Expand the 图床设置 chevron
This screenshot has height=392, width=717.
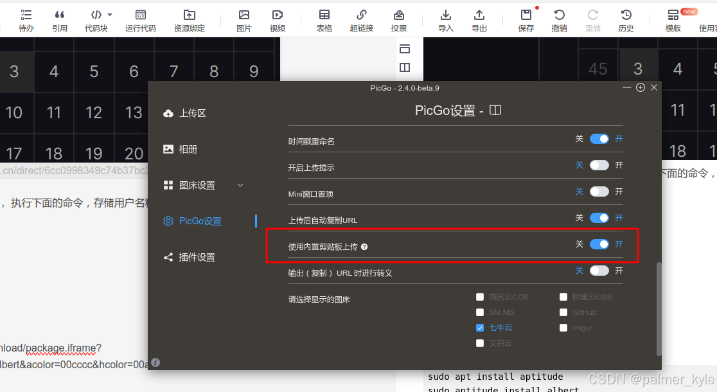[240, 185]
